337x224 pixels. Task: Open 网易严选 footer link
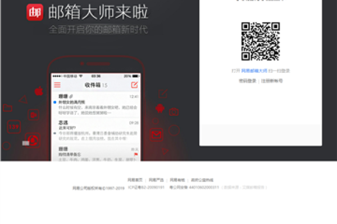click(x=156, y=180)
